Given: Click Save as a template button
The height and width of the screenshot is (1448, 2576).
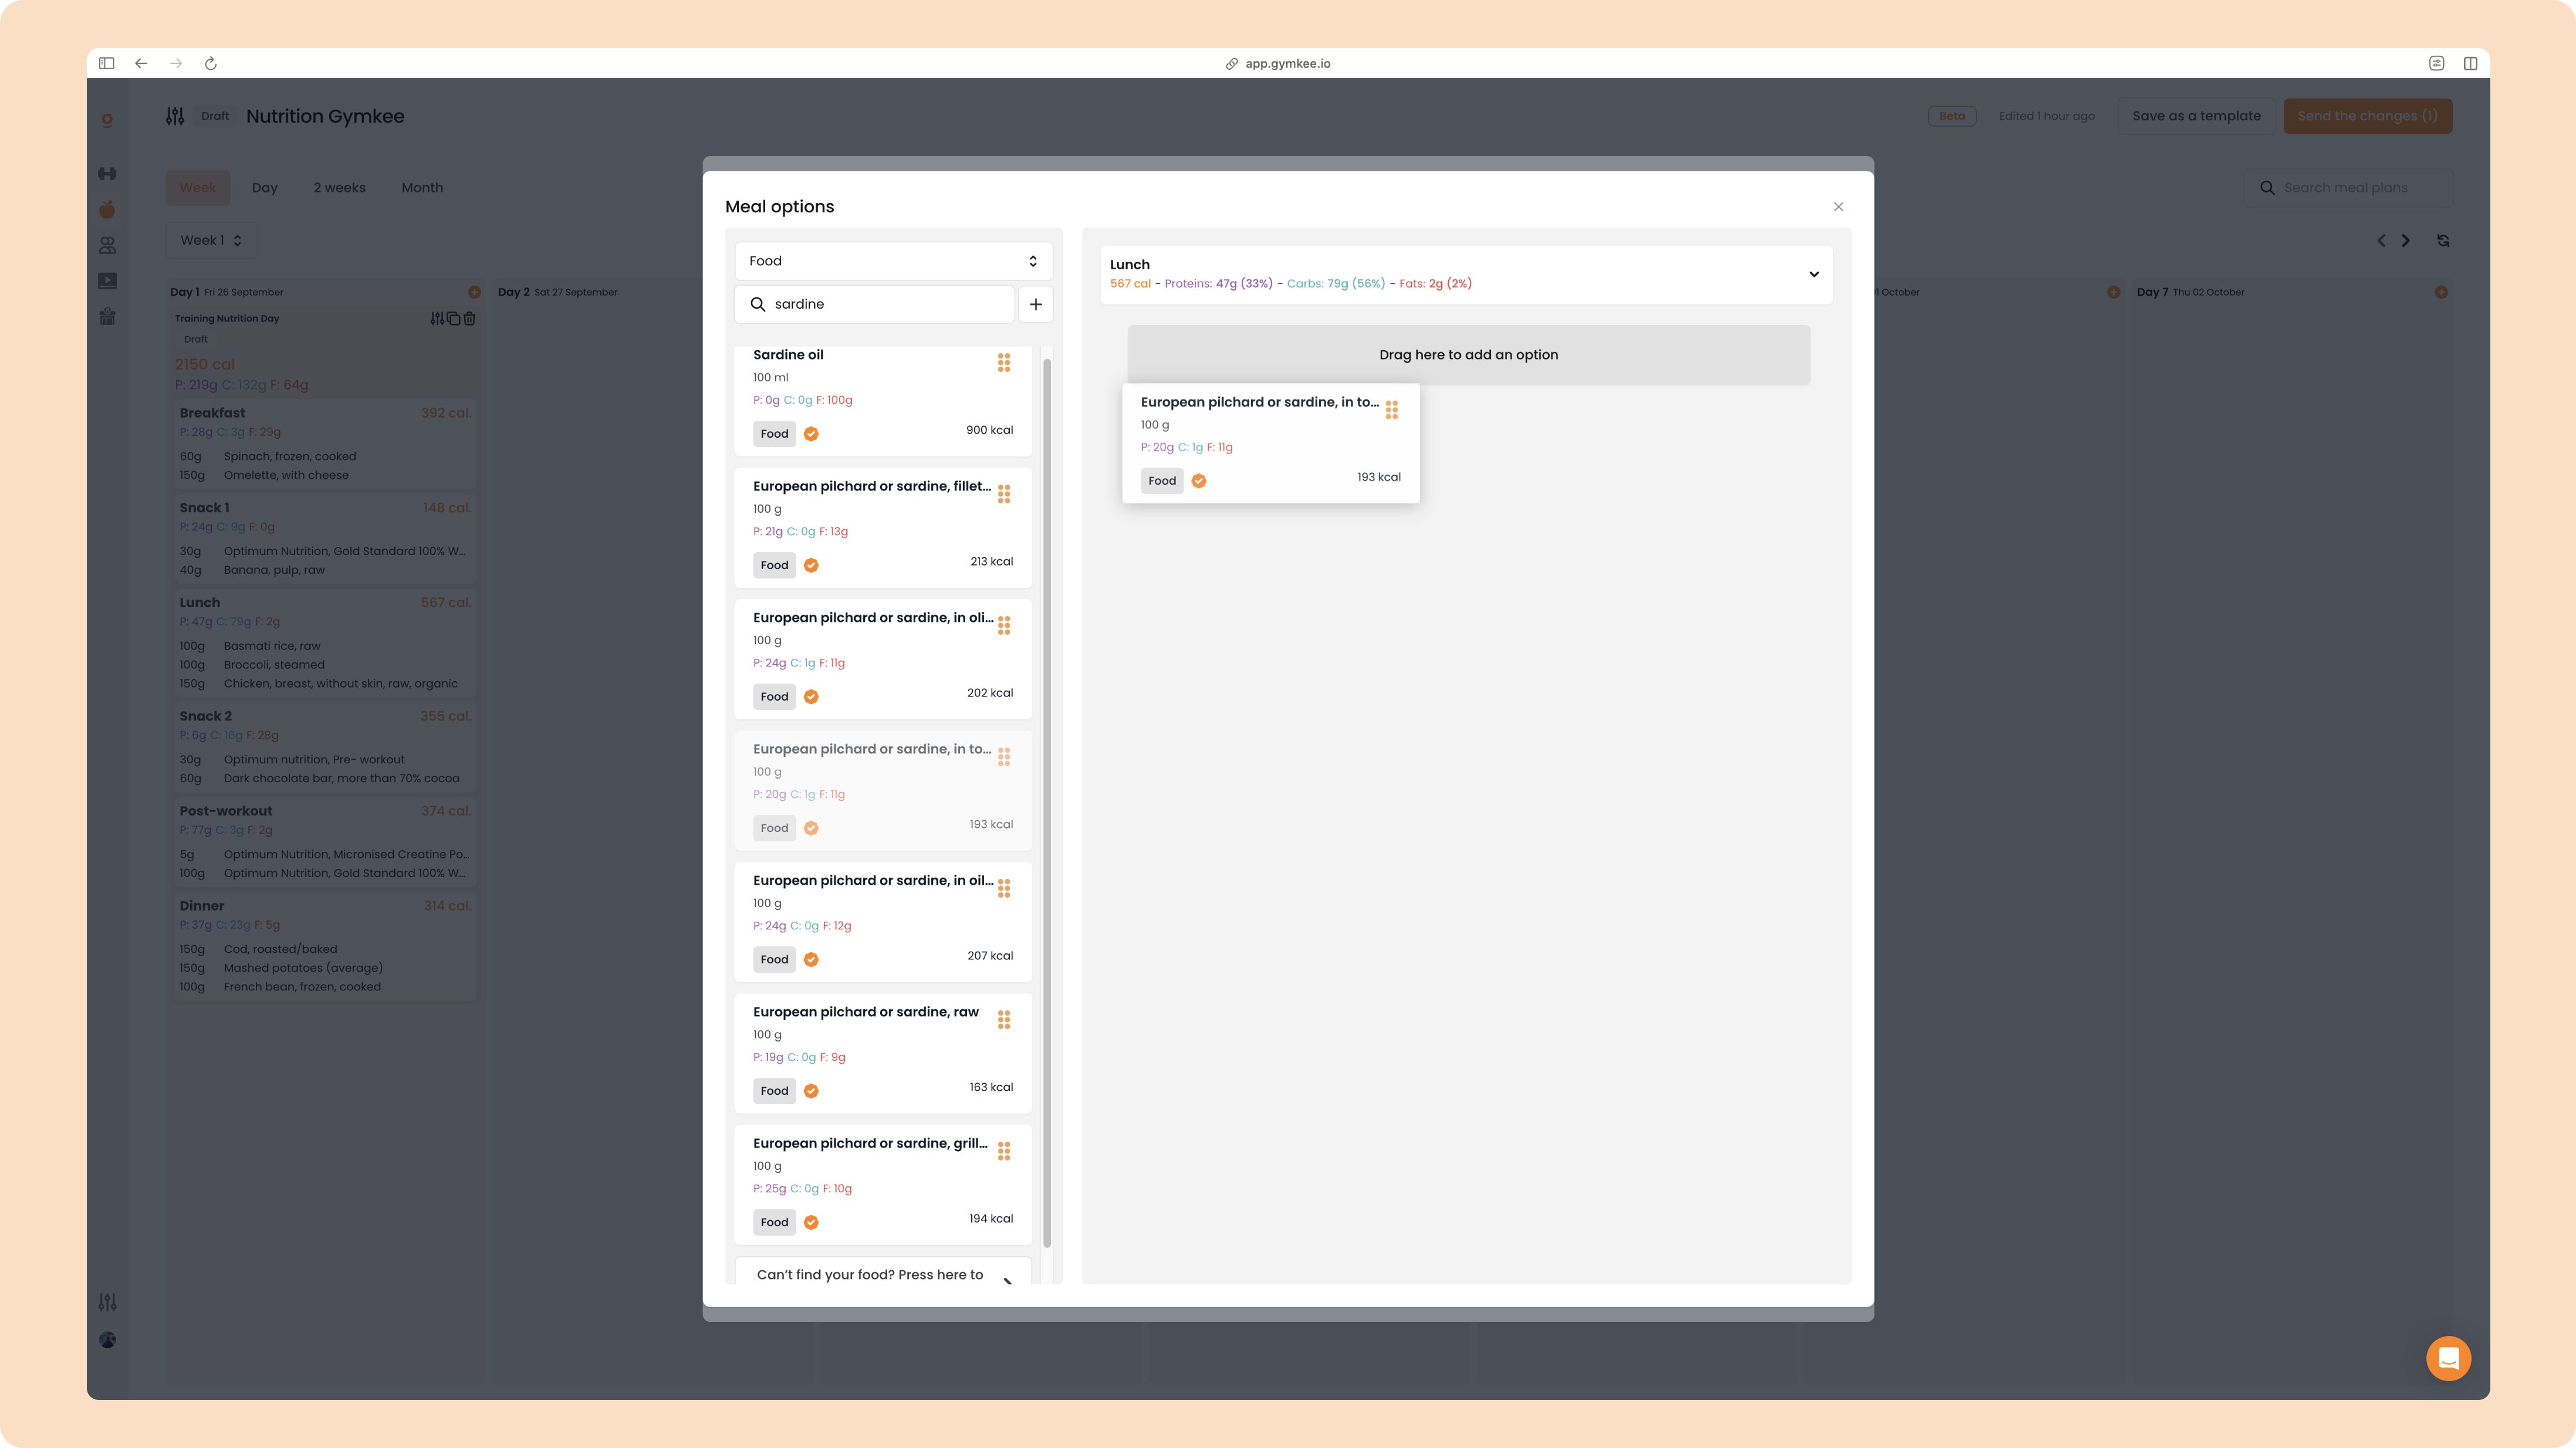Looking at the screenshot, I should coord(2196,116).
